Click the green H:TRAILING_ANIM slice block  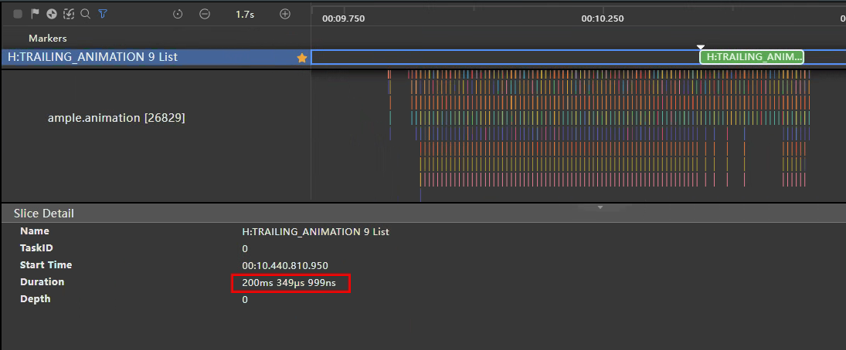pyautogui.click(x=751, y=56)
